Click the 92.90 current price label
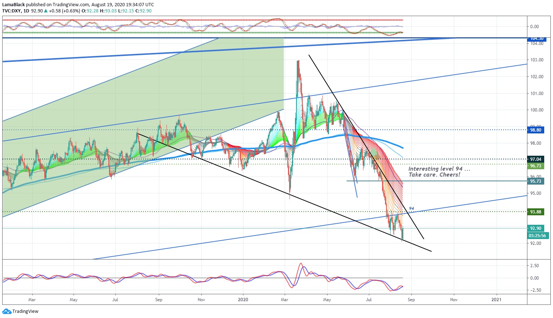The width and height of the screenshot is (553, 318). click(x=536, y=228)
